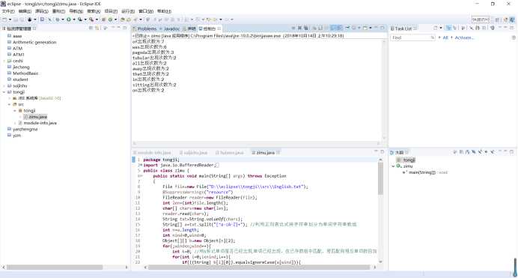Screen dimensions: 518x278
Task: Select the ATM project
Action: click(15, 48)
